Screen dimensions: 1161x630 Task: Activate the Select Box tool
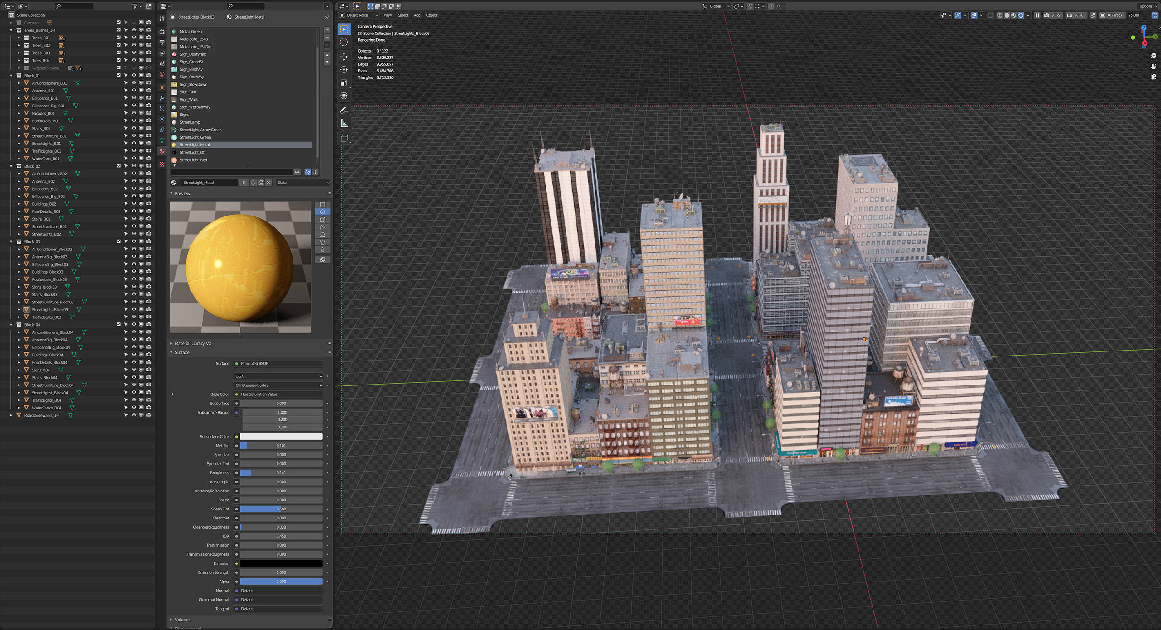[344, 29]
